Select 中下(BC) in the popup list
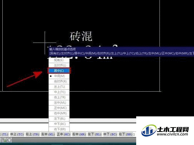The width and height of the screenshot is (194, 145). 59,124
